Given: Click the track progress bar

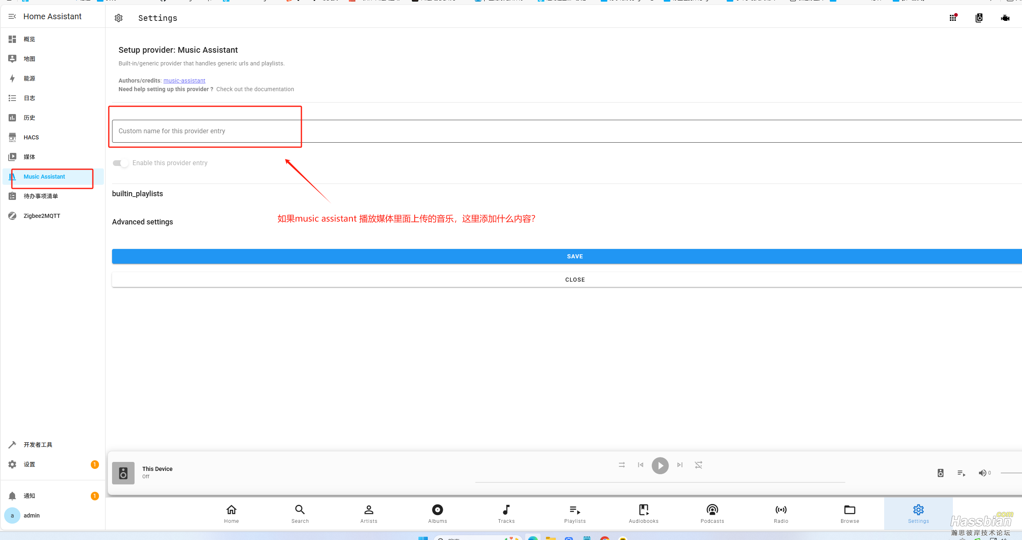Looking at the screenshot, I should click(x=660, y=482).
